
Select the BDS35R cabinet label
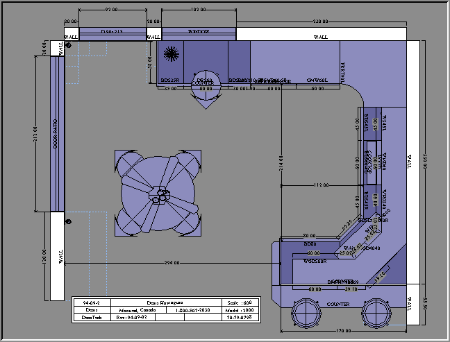(170, 80)
